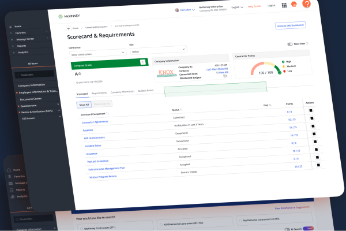
Task: Select All ISNetworld Contractors radio option in back window
Action: (x=161, y=225)
